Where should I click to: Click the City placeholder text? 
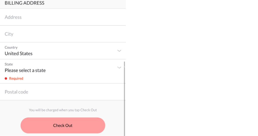click(x=9, y=34)
